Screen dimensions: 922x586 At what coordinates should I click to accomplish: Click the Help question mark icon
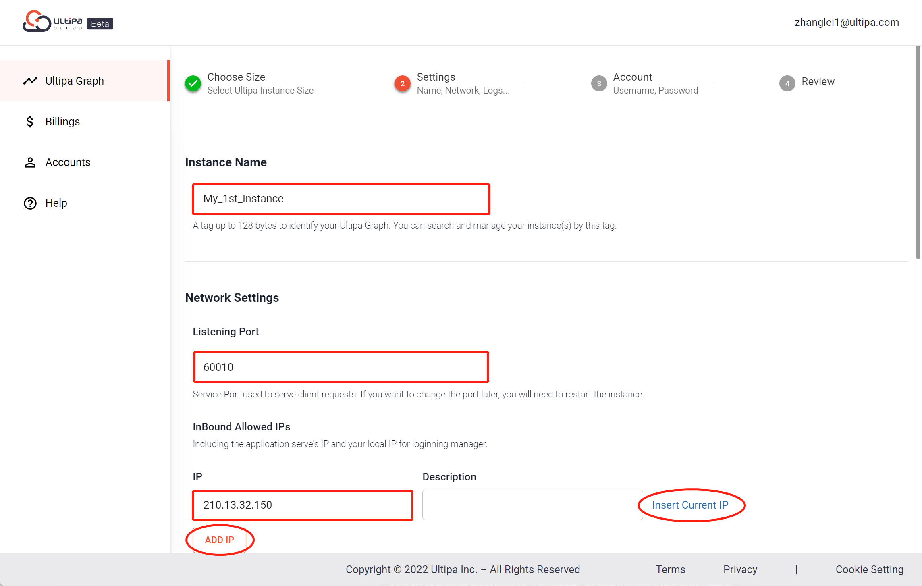pos(30,203)
